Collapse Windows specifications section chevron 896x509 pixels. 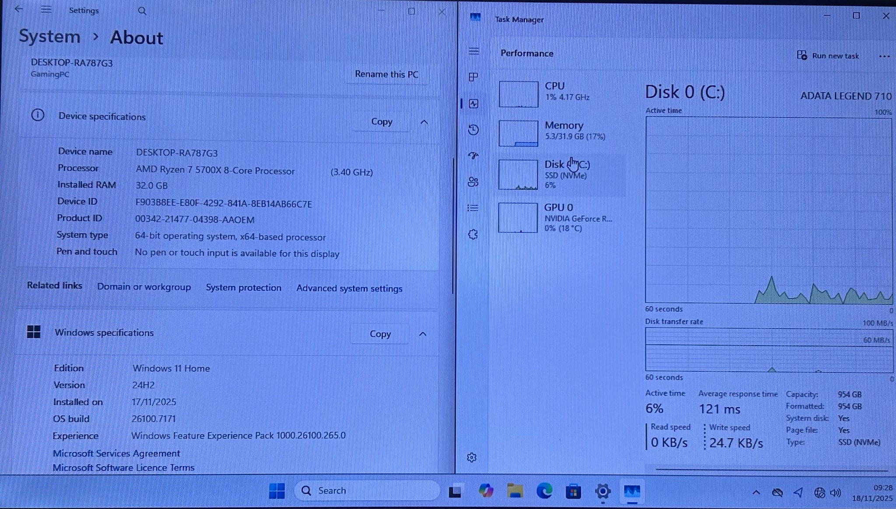point(423,335)
